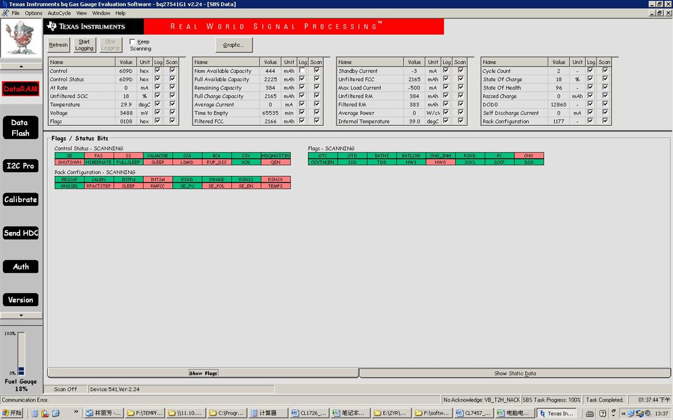Open the Window menu
The height and width of the screenshot is (420, 673).
[101, 13]
